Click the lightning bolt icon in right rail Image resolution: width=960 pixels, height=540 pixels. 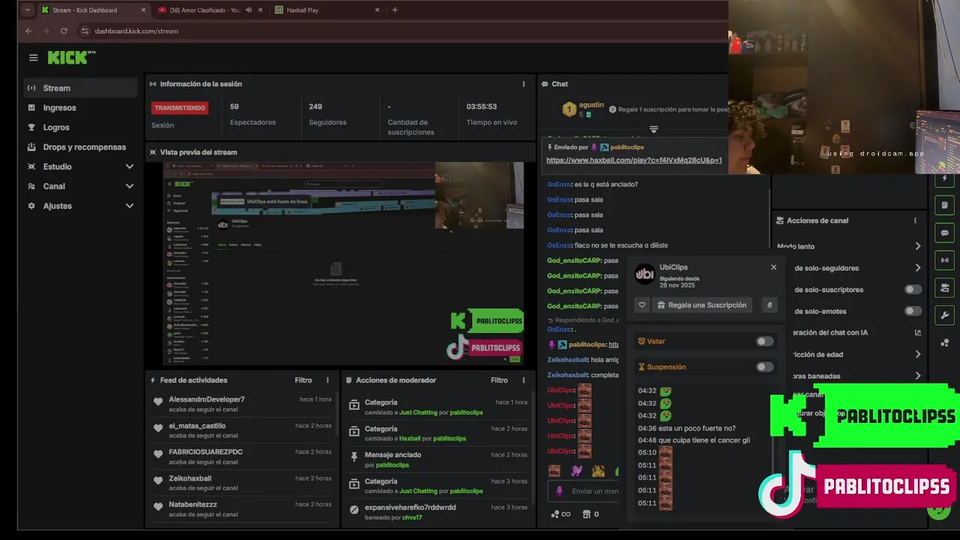click(x=945, y=178)
